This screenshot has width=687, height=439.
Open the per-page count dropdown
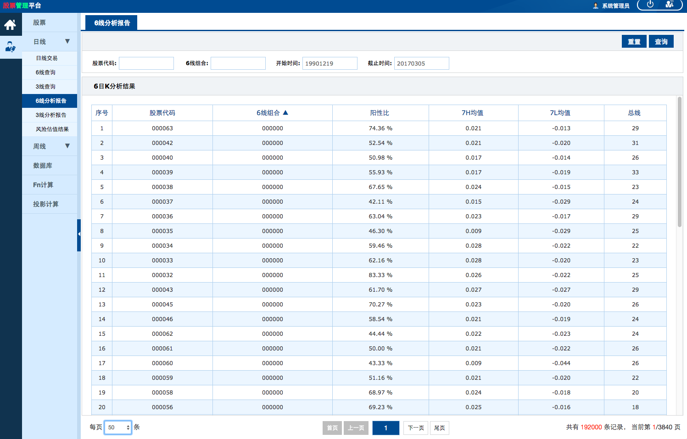click(118, 428)
